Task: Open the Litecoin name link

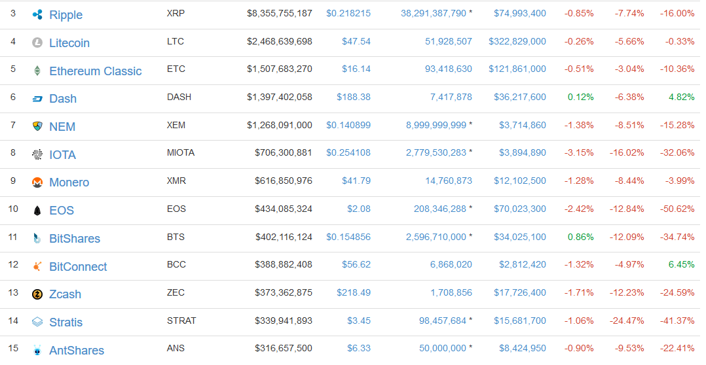Action: click(x=69, y=43)
